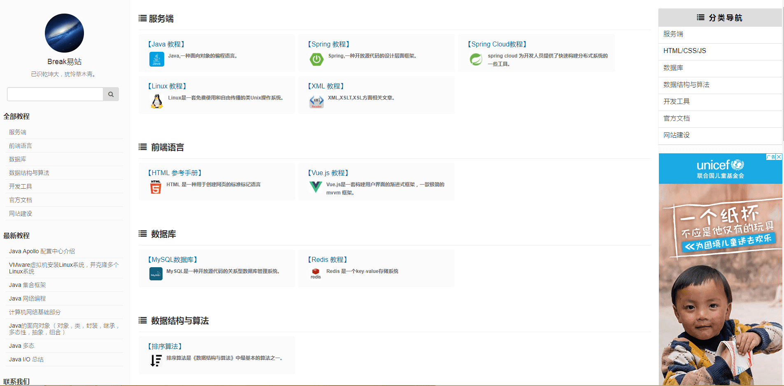
Task: Click the Spring Cloud leaf icon
Action: tap(476, 59)
